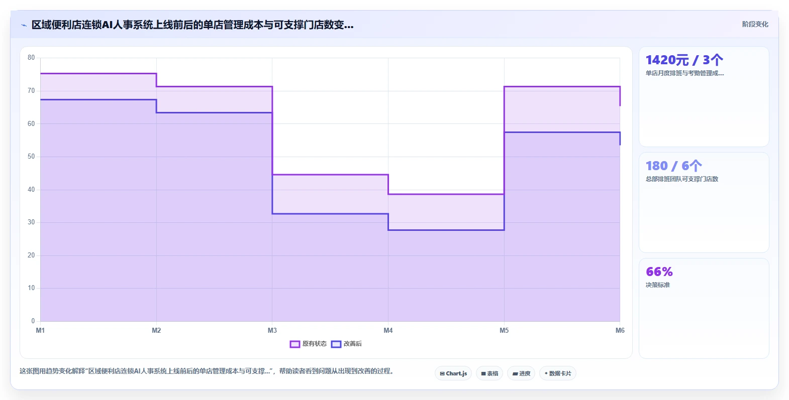Click the 改善后 indigo legend swatch
Image resolution: width=789 pixels, height=400 pixels.
click(336, 344)
